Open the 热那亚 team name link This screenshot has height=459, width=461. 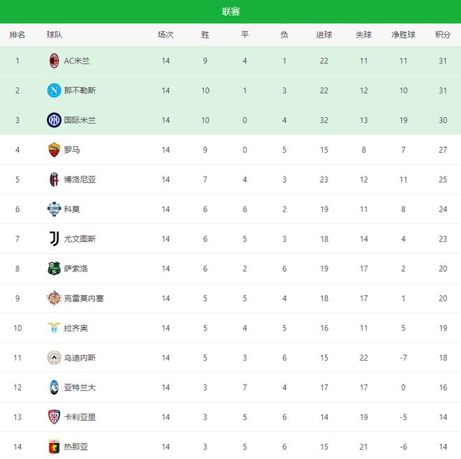(x=76, y=447)
